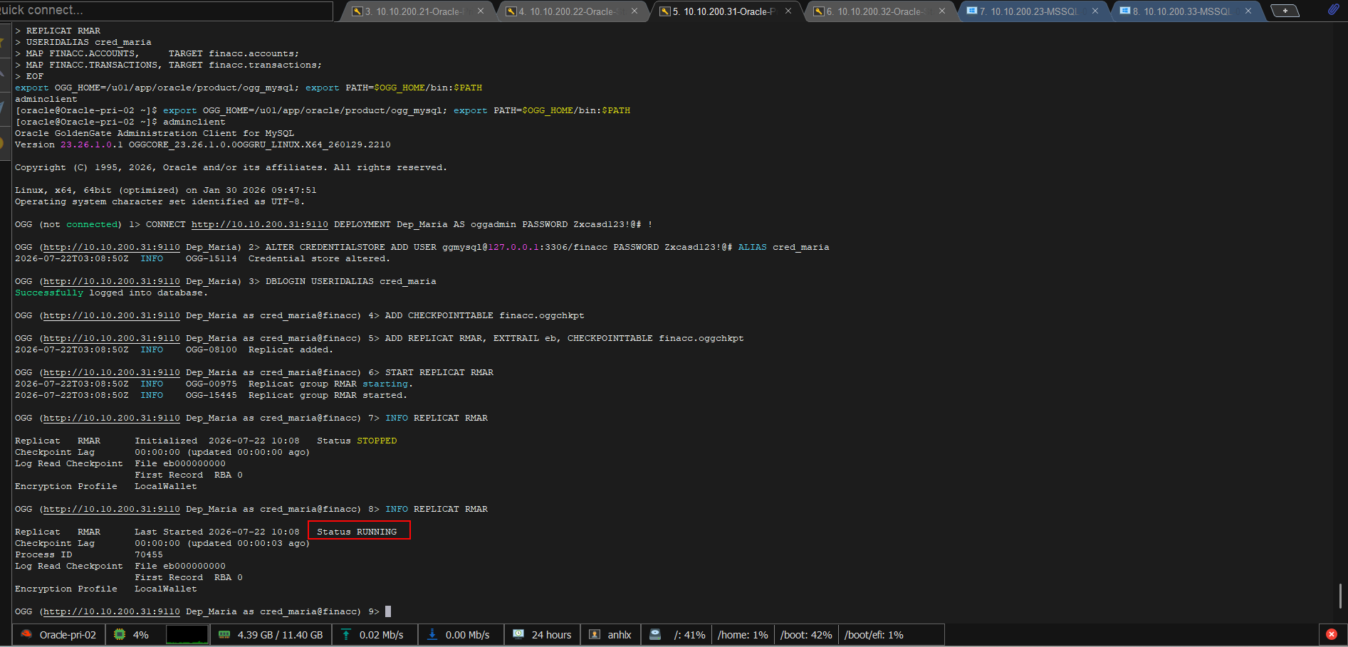Screen dimensions: 1348x647
Task: Click the SSH key icon on tab 5
Action: click(x=665, y=11)
